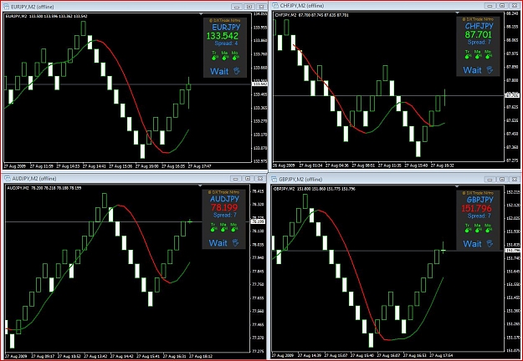Click the 27 Aug 11:59 date on EURJPY time axis
Viewport: 523px width, 361px height.
click(42, 165)
